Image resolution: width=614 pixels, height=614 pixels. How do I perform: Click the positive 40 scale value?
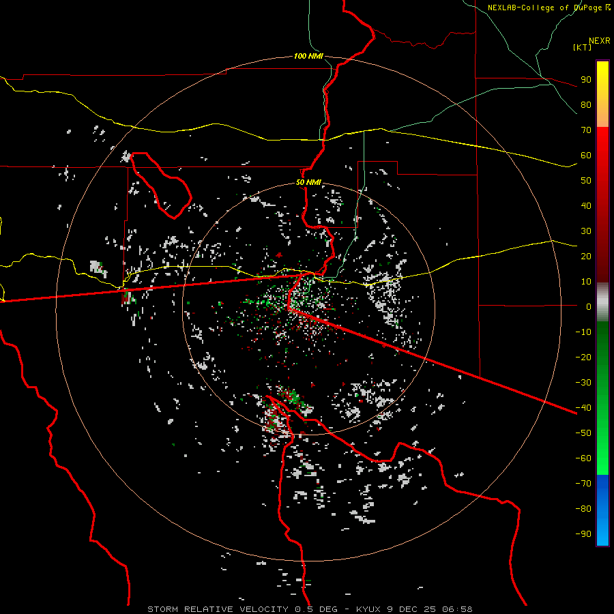586,206
